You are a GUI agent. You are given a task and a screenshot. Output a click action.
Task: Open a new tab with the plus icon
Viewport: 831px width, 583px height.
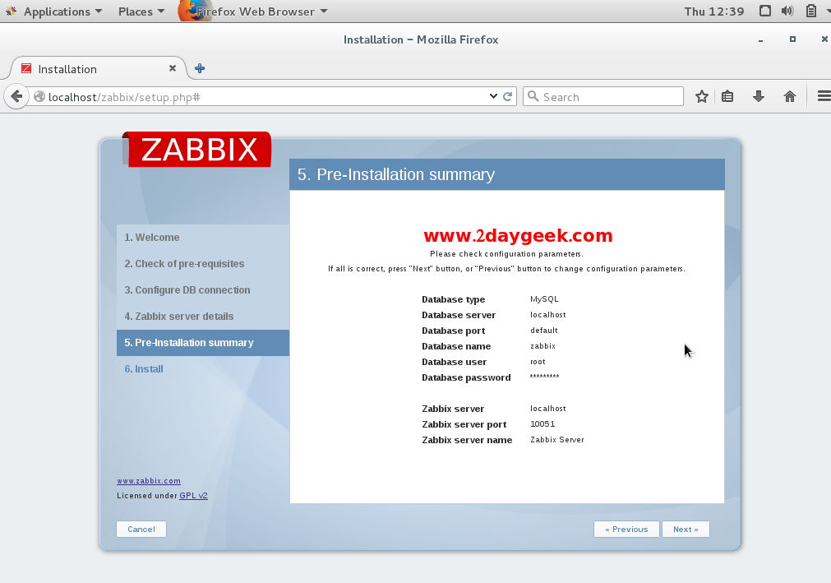click(x=200, y=68)
